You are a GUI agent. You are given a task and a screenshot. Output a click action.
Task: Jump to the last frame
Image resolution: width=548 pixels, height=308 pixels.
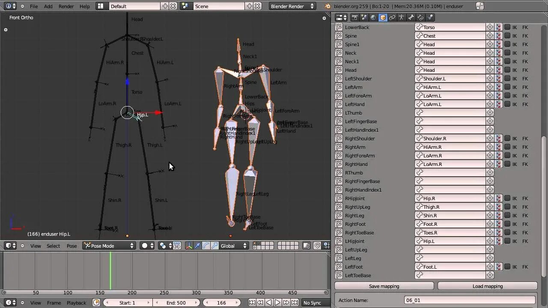pyautogui.click(x=295, y=302)
